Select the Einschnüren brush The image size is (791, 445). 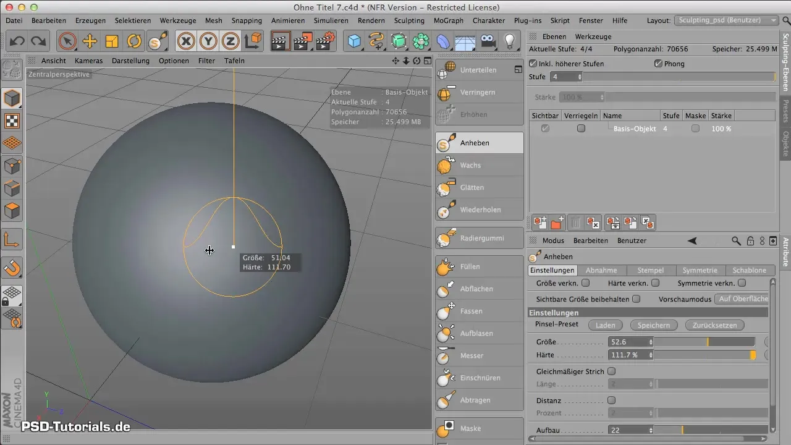click(479, 378)
